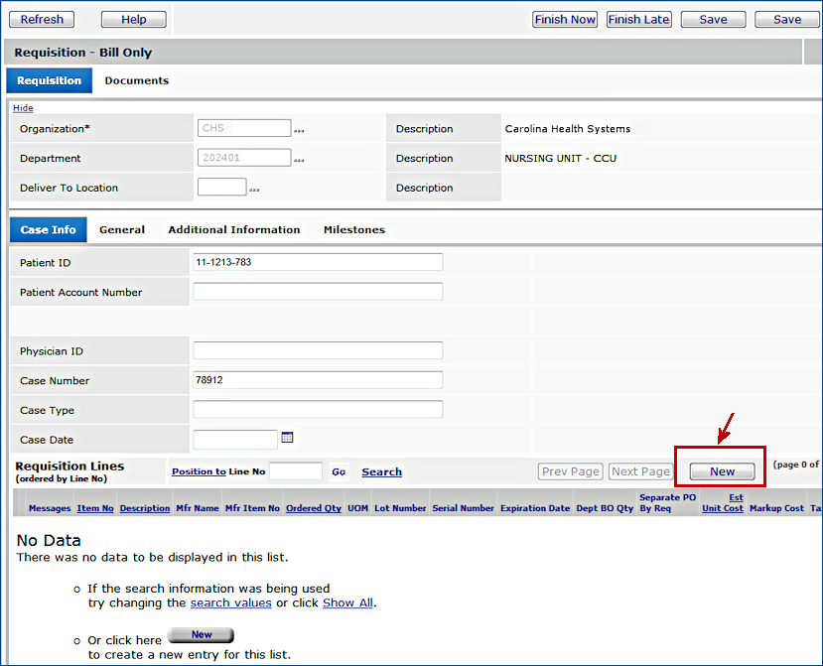Go to the Milestones tab
This screenshot has height=666, width=823.
[353, 230]
